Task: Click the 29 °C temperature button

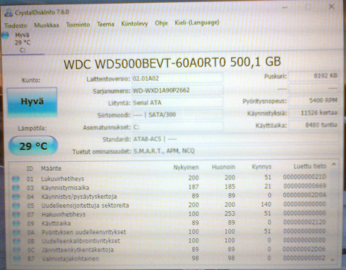Action: click(x=33, y=146)
